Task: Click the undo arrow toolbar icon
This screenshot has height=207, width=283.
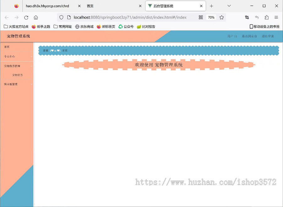Action: [257, 17]
